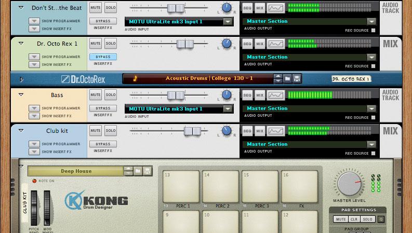Toggle Bypass on Club kit channel
The height and width of the screenshot is (233, 412).
click(103, 144)
